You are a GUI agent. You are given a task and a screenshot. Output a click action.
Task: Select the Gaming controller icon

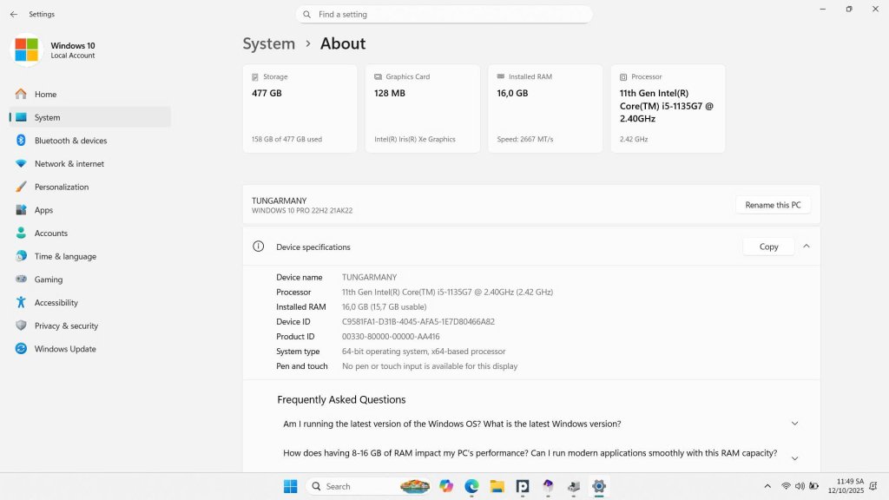pyautogui.click(x=21, y=280)
